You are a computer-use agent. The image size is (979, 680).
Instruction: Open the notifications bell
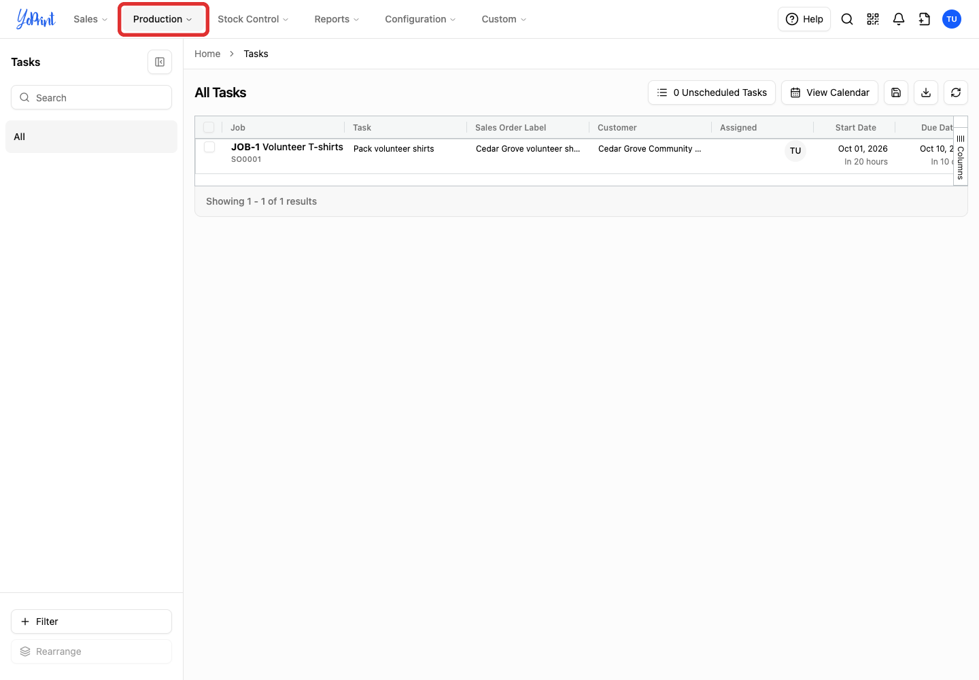pyautogui.click(x=899, y=19)
